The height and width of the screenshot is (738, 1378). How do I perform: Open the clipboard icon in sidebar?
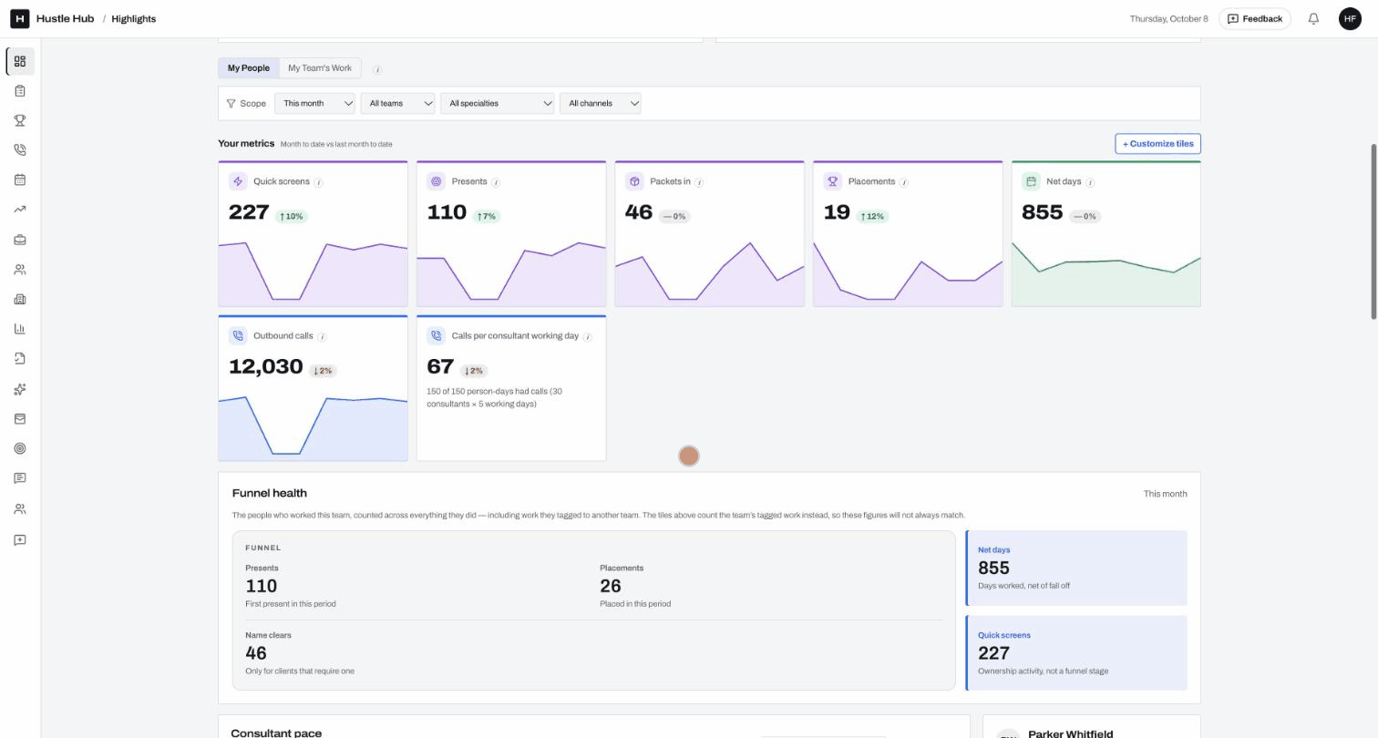click(x=20, y=91)
